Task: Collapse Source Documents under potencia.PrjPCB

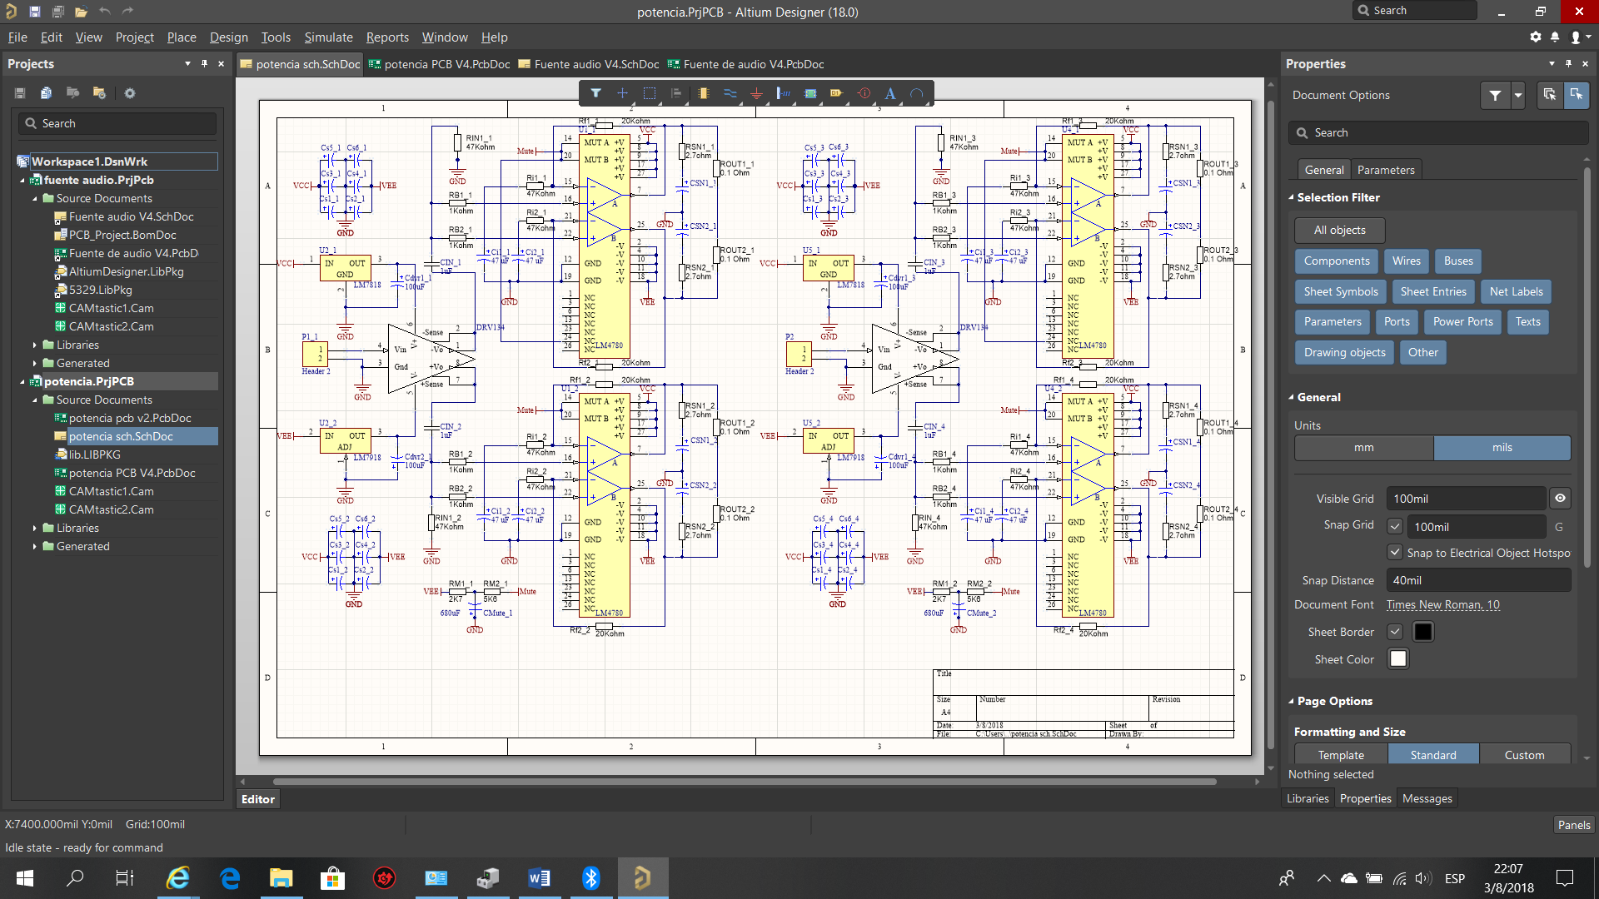Action: [35, 400]
